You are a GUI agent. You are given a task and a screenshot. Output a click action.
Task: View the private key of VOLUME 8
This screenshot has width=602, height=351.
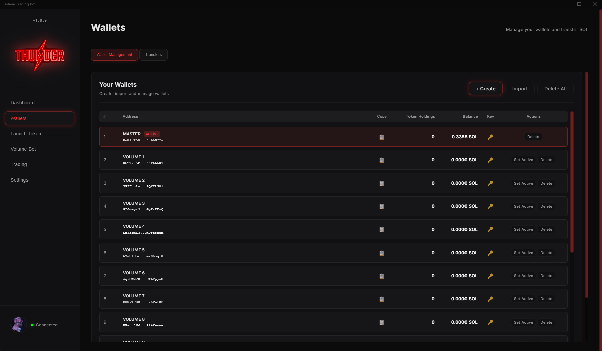490,322
